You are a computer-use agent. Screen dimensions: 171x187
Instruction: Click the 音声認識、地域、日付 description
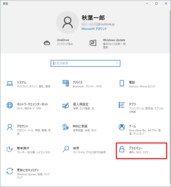tap(84, 130)
